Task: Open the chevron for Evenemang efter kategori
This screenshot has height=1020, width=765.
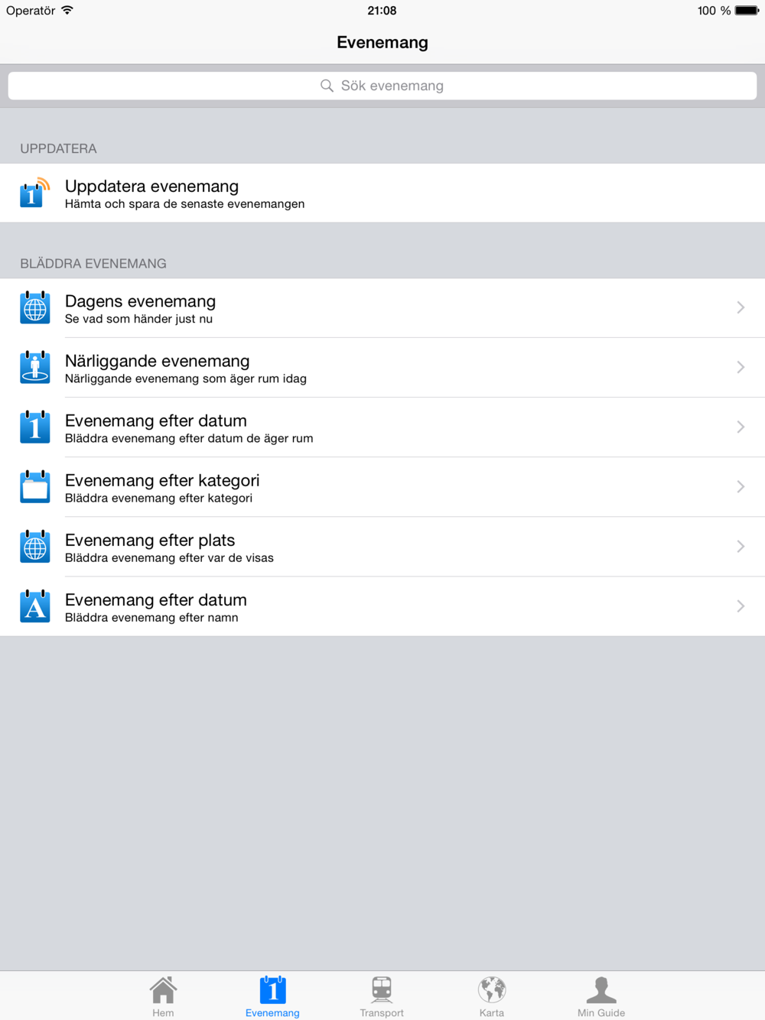Action: [x=741, y=486]
